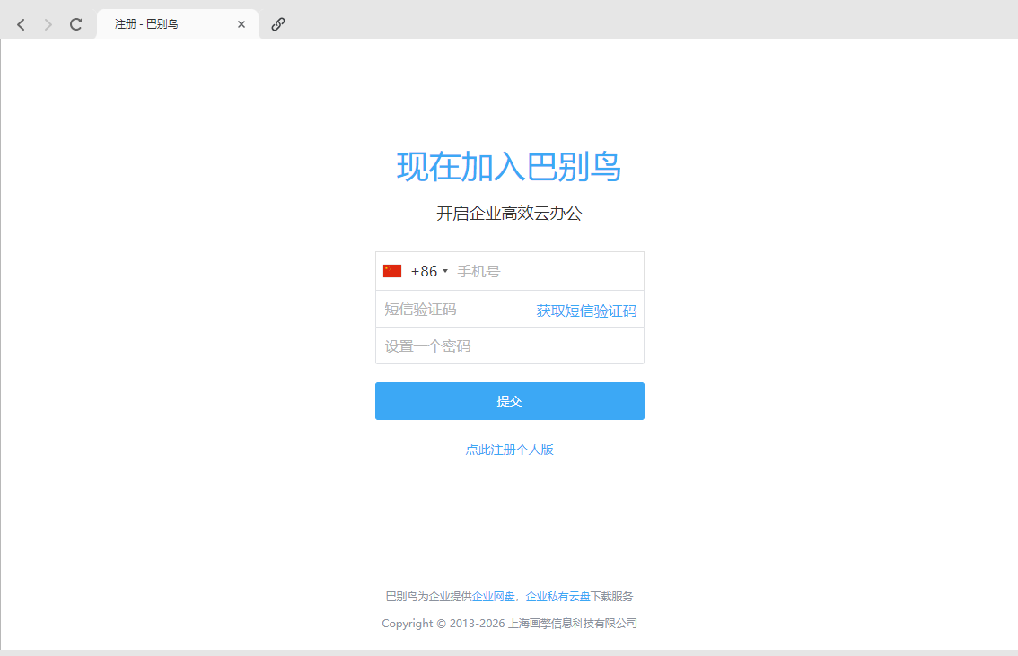
Task: Click the 现在加入巴别鸟 heading
Action: tap(509, 167)
